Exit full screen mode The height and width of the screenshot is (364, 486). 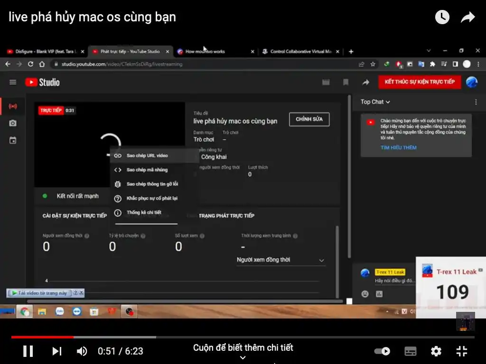[x=462, y=351]
